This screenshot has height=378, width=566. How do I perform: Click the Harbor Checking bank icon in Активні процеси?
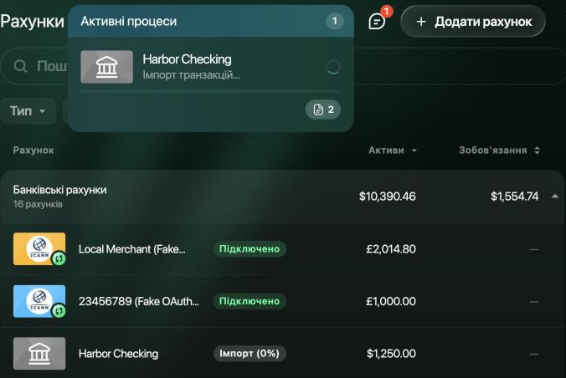coord(107,67)
